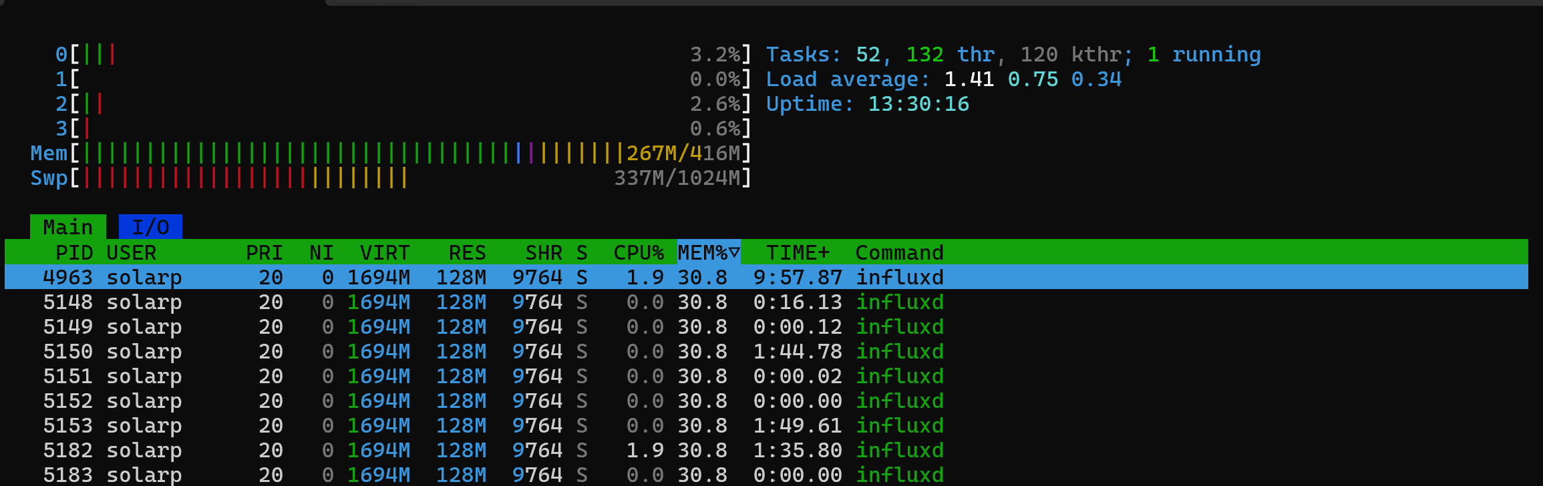Viewport: 1543px width, 486px height.
Task: Click the Load average line
Action: pos(944,79)
